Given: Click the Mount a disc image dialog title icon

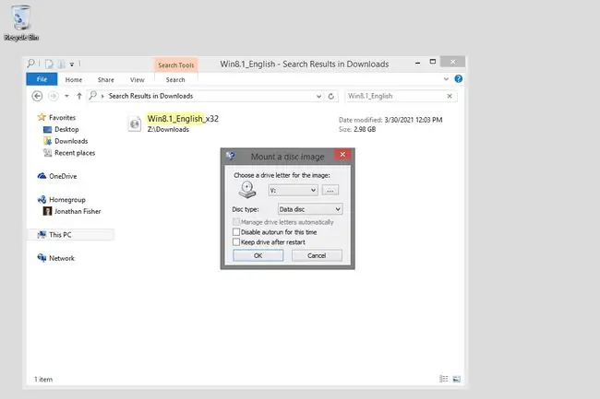Looking at the screenshot, I should pyautogui.click(x=231, y=156).
